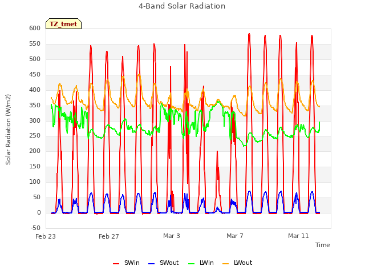Click the Mar 7 x-axis tick label

tap(235, 236)
